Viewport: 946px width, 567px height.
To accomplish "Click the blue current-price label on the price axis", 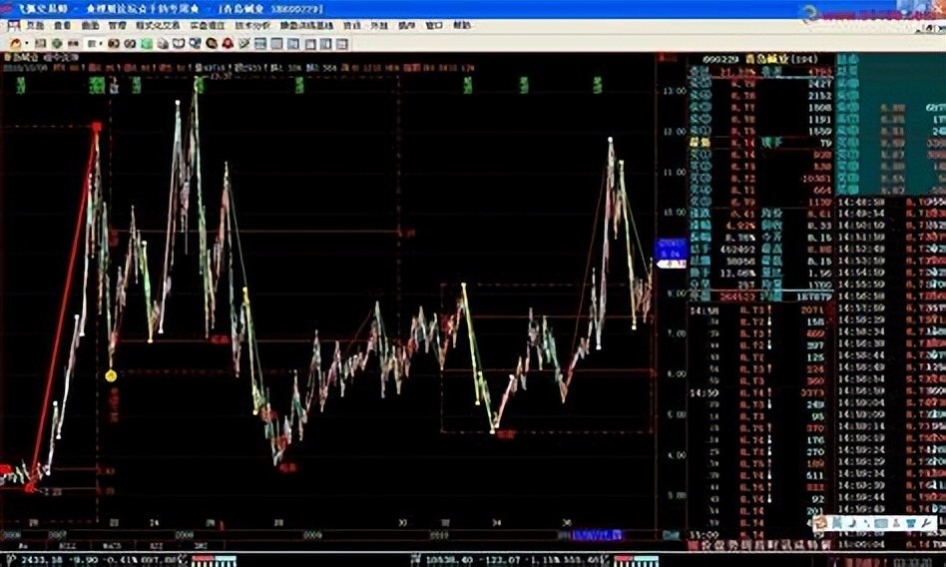I will 669,249.
